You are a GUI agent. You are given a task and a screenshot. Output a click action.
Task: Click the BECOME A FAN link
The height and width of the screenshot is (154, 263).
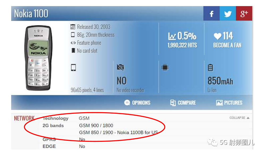[227, 45]
